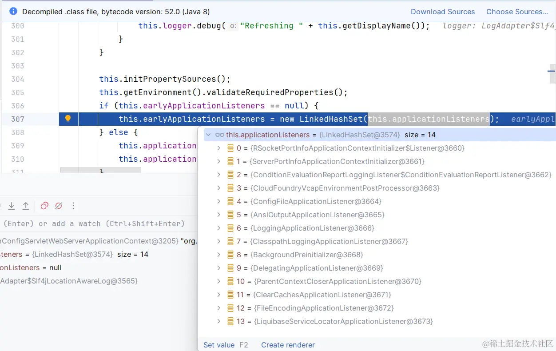The width and height of the screenshot is (556, 351).
Task: Expand entry 9 DelegatingApplicationListener
Action: pyautogui.click(x=218, y=268)
